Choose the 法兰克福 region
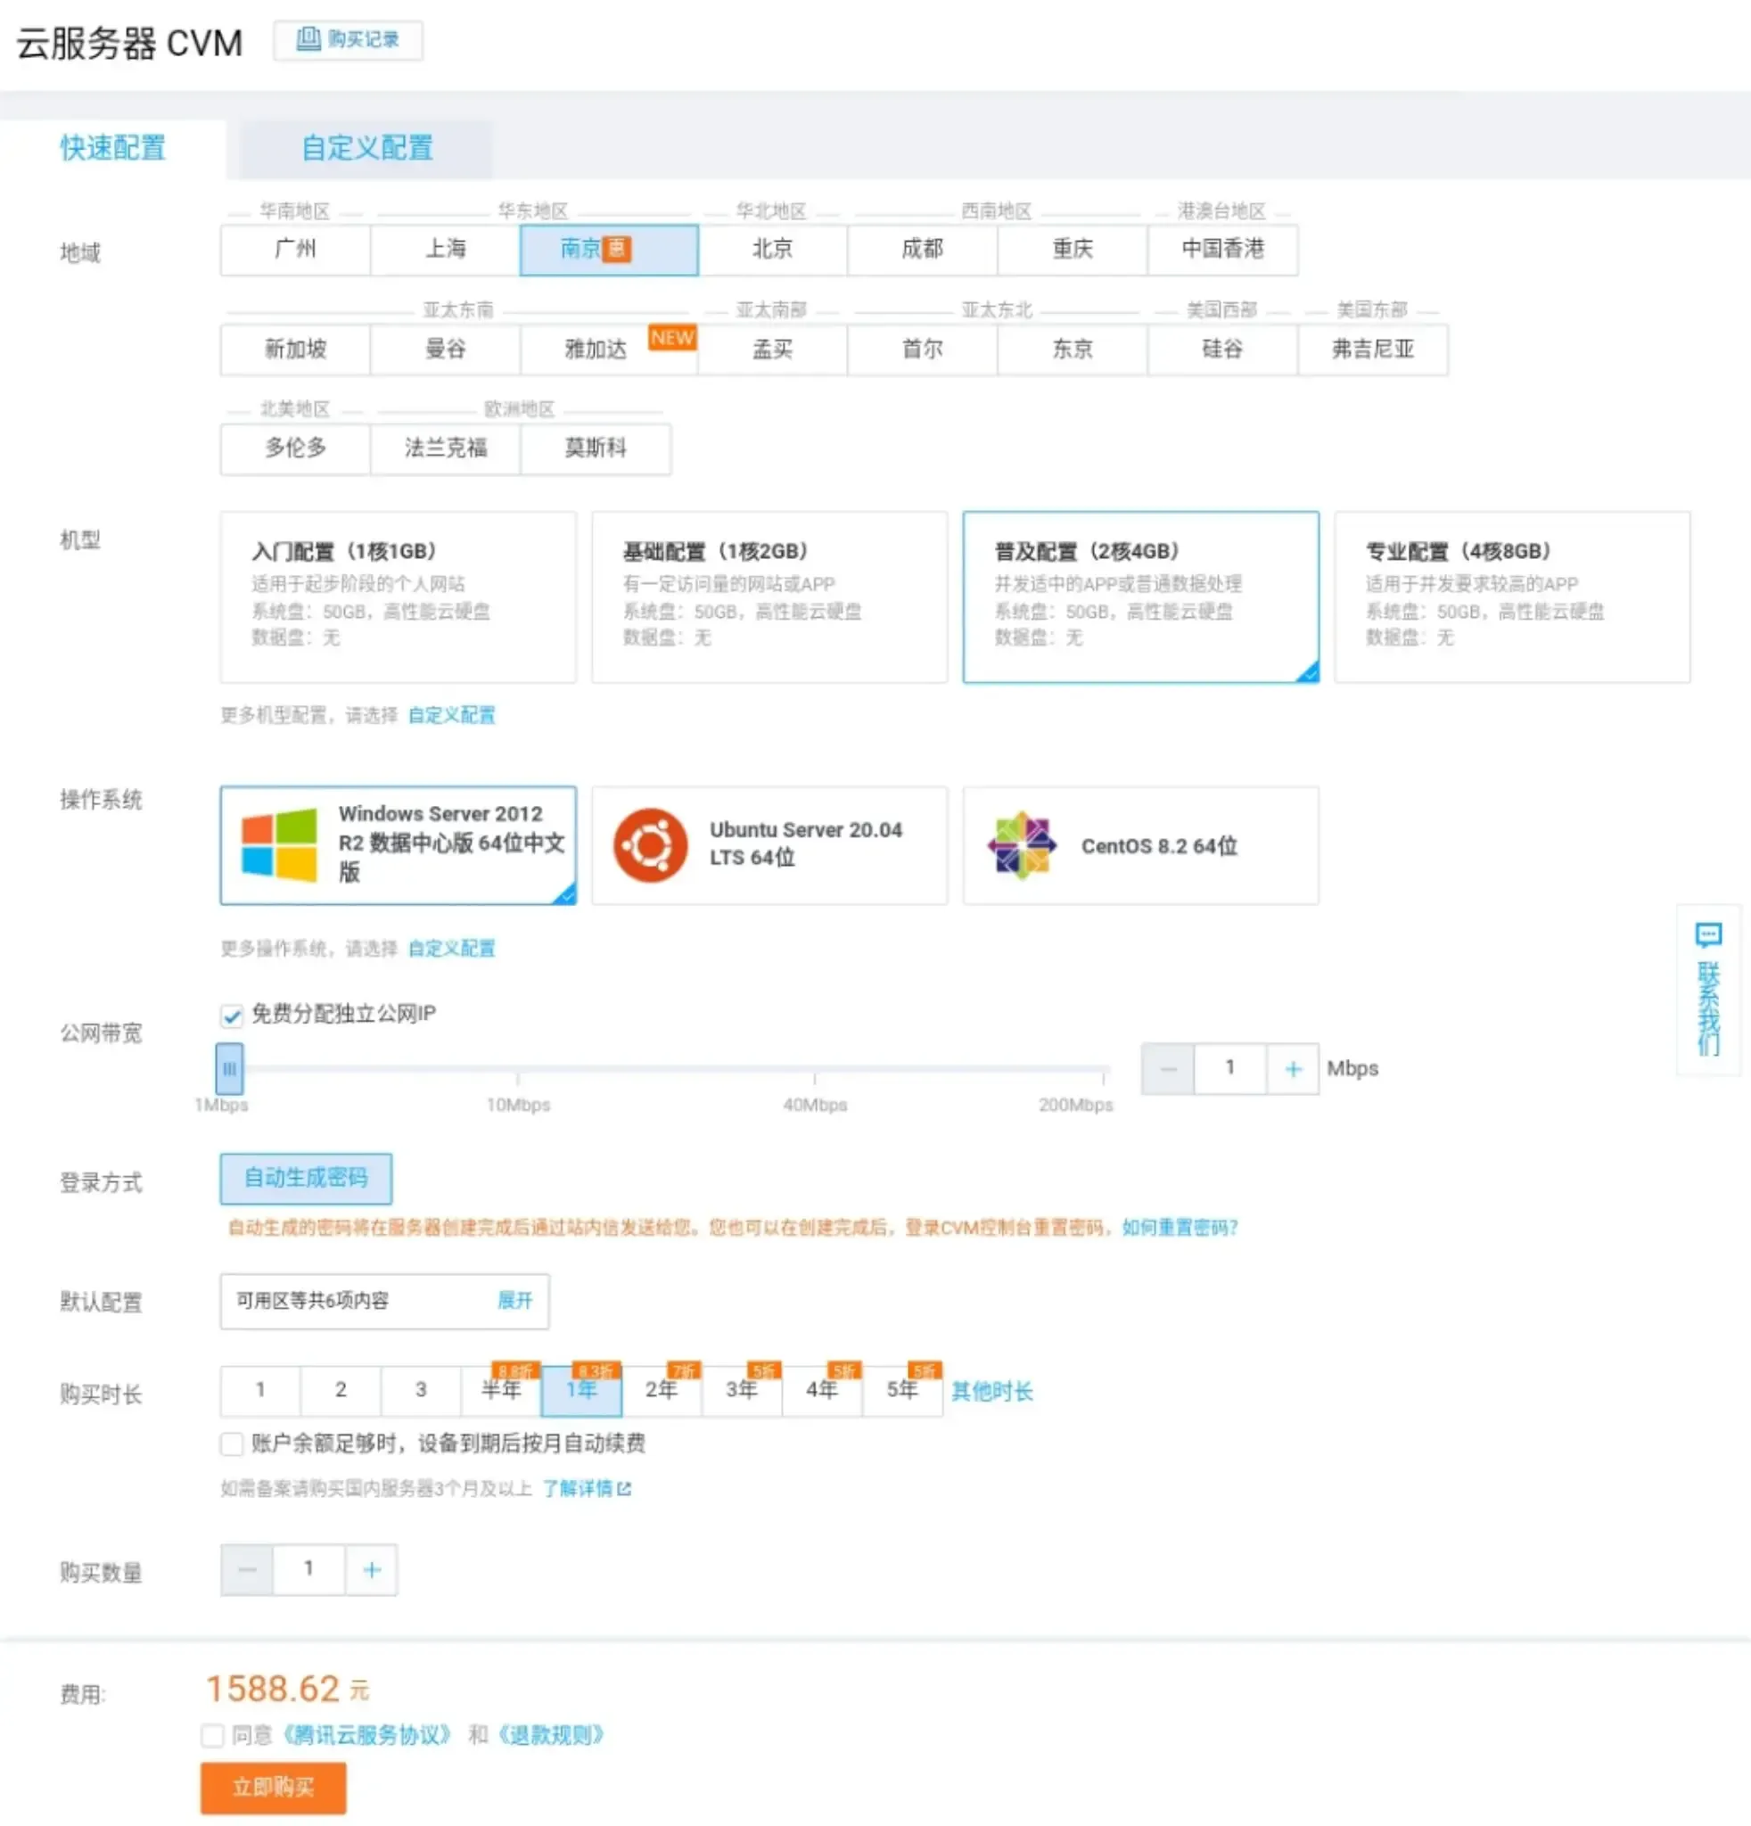Viewport: 1751px width, 1826px height. pyautogui.click(x=445, y=449)
